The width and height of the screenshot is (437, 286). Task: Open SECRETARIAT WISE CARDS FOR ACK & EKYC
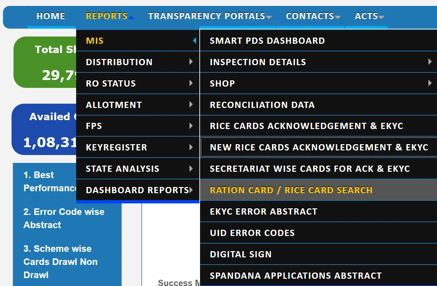pos(318,169)
